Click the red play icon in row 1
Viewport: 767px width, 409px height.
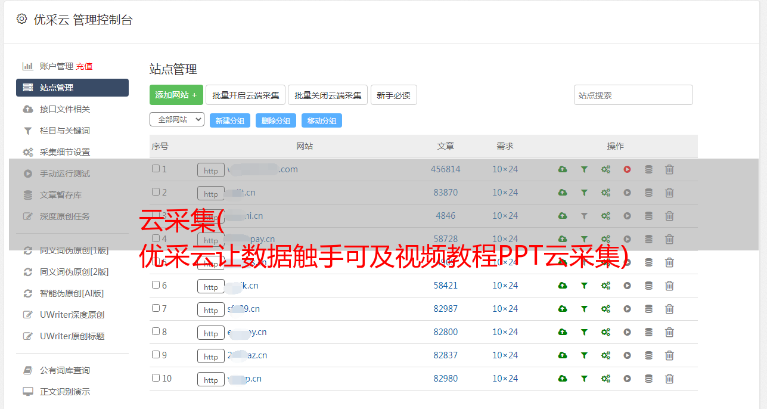coord(627,169)
